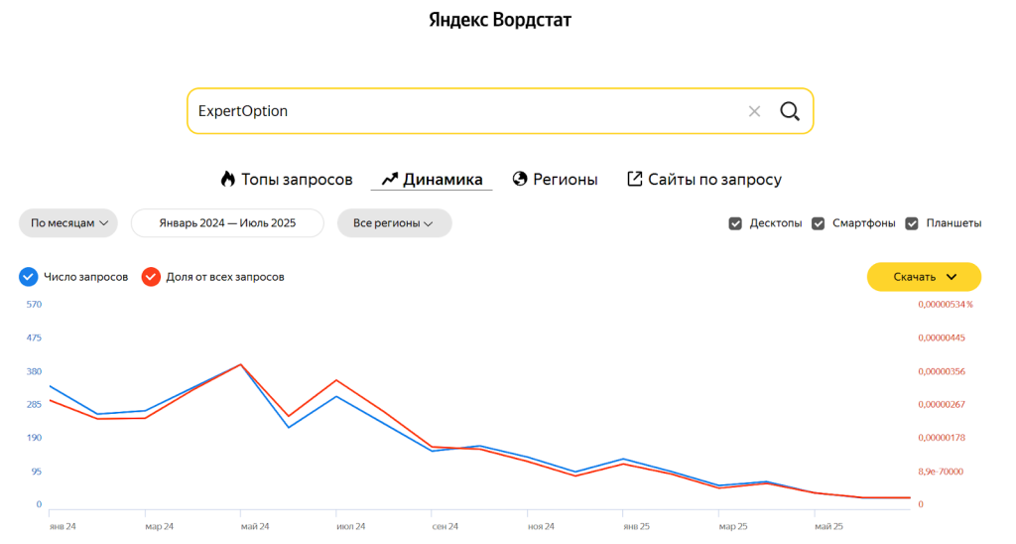Uncheck the Смартфоны checkbox
The image size is (1016, 544).
(x=819, y=223)
